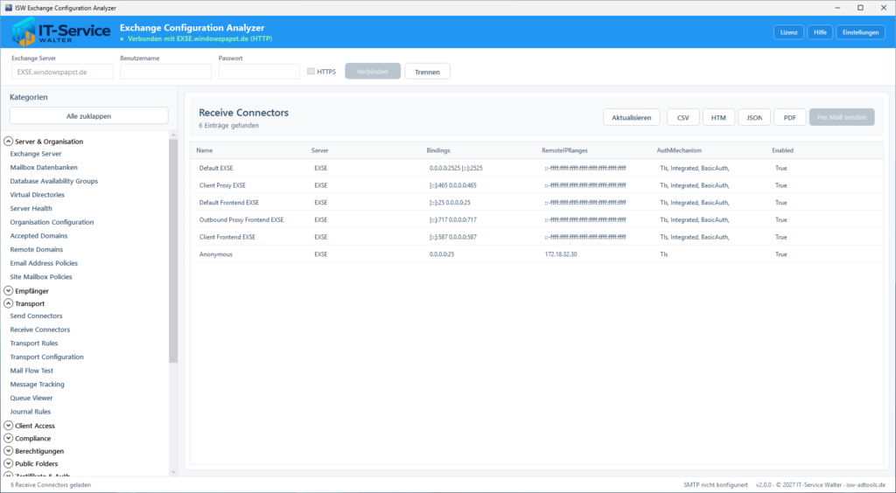Select Server Health
This screenshot has height=493, width=896.
[x=31, y=208]
